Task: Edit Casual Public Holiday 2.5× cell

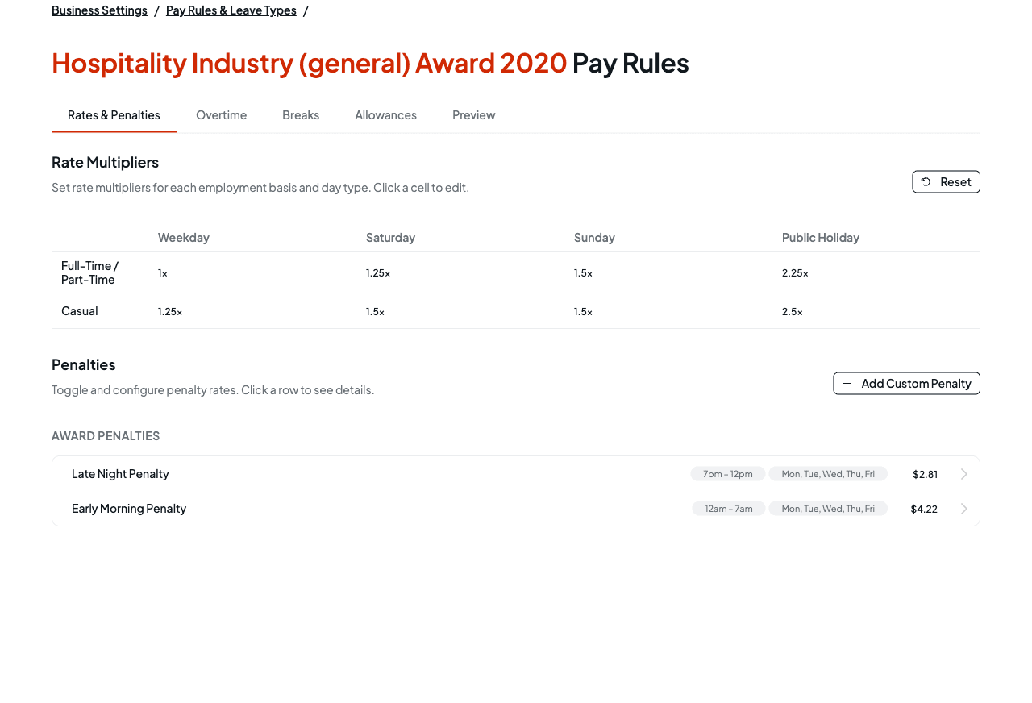Action: click(x=876, y=311)
